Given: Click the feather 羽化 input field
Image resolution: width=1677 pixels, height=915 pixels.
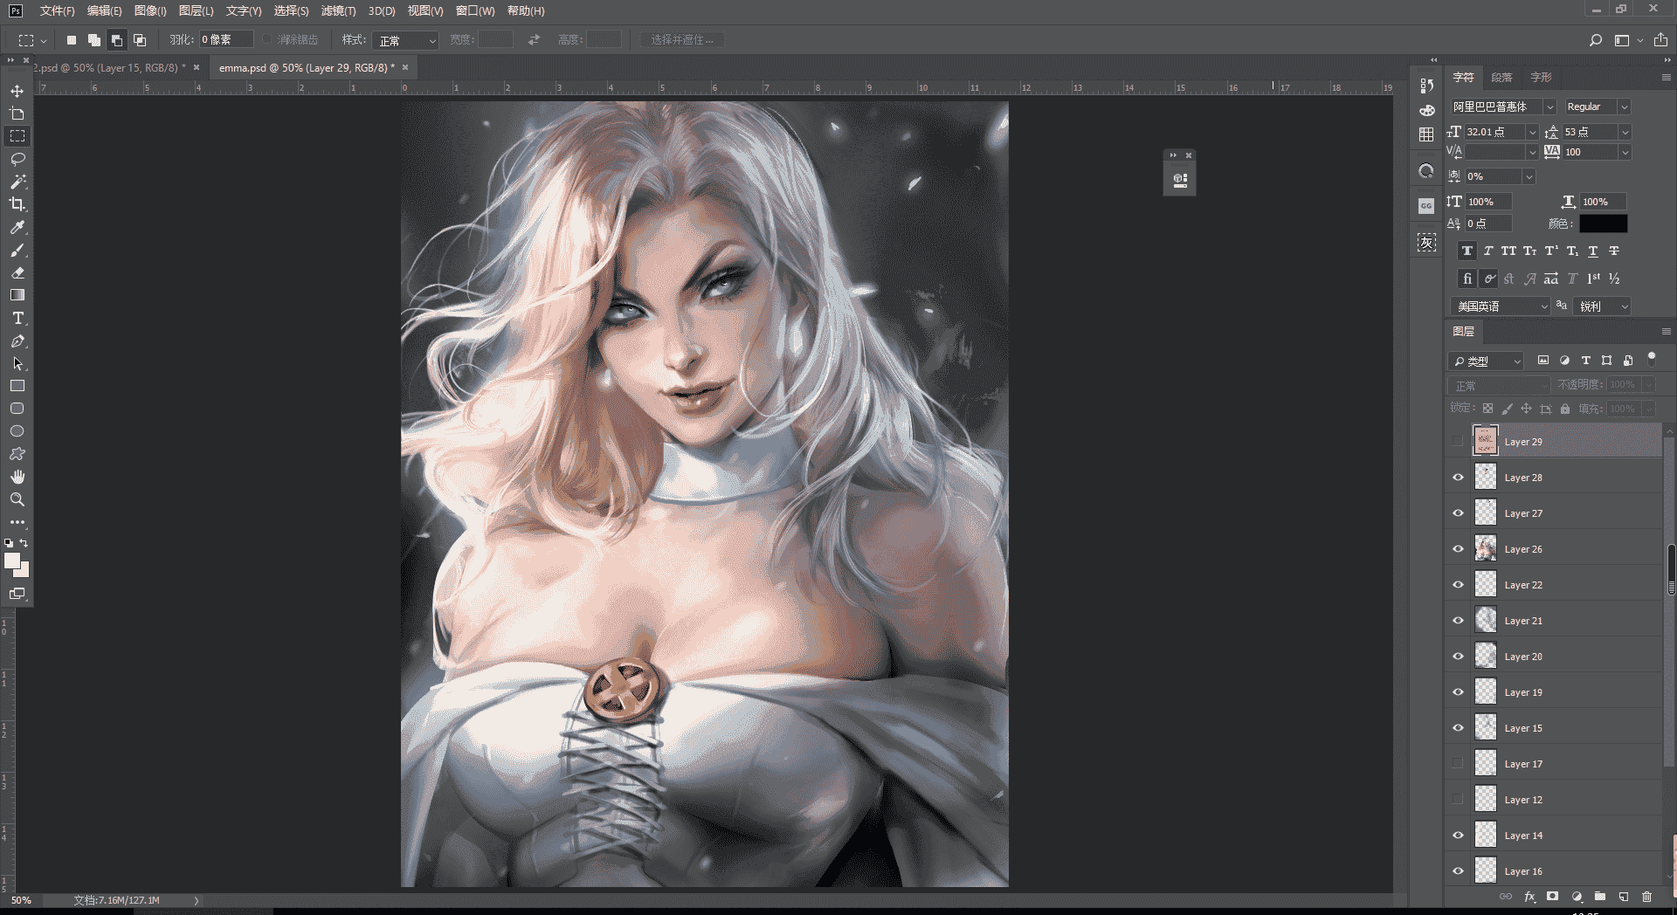Looking at the screenshot, I should tap(226, 39).
